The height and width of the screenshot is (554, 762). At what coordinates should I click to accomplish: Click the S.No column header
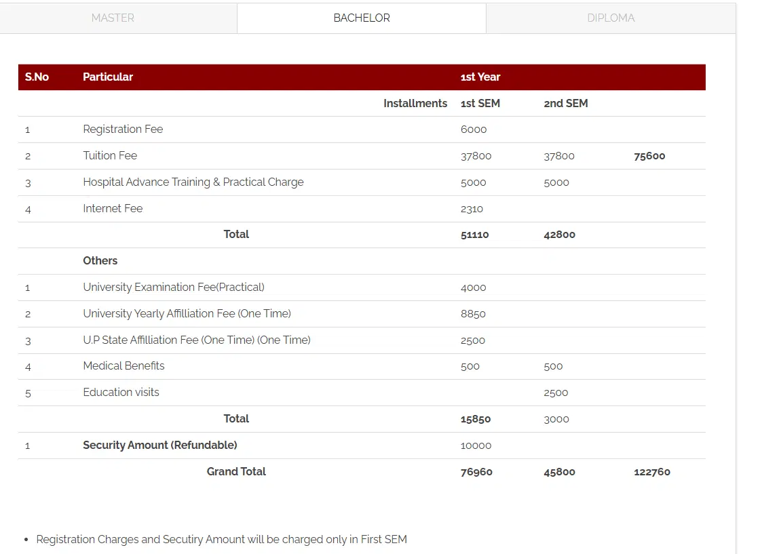37,77
